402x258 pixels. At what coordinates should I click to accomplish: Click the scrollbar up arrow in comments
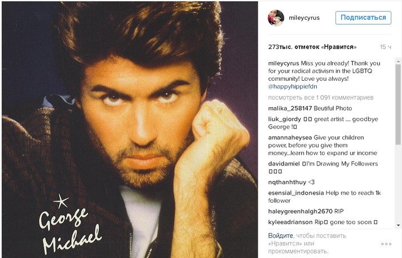[398, 62]
